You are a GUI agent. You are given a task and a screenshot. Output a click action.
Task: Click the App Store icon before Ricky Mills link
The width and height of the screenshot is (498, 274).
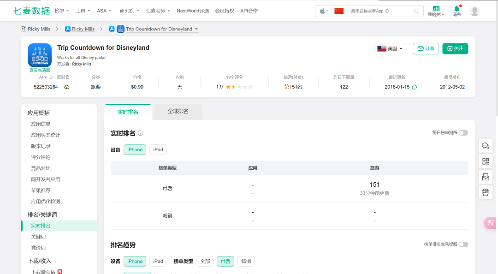click(x=68, y=29)
